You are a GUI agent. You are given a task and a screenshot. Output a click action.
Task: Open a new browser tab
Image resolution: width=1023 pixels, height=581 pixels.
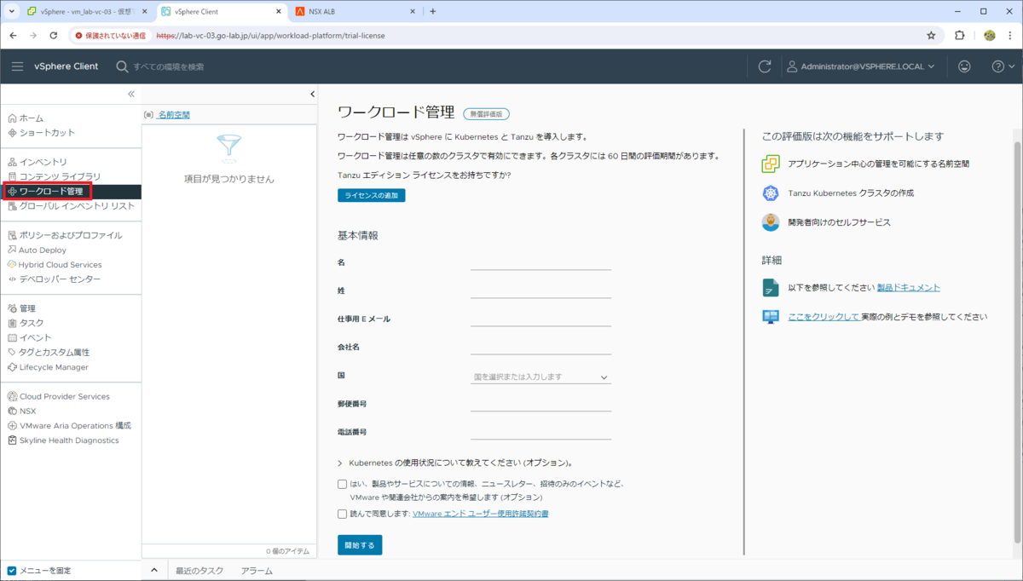(x=433, y=12)
